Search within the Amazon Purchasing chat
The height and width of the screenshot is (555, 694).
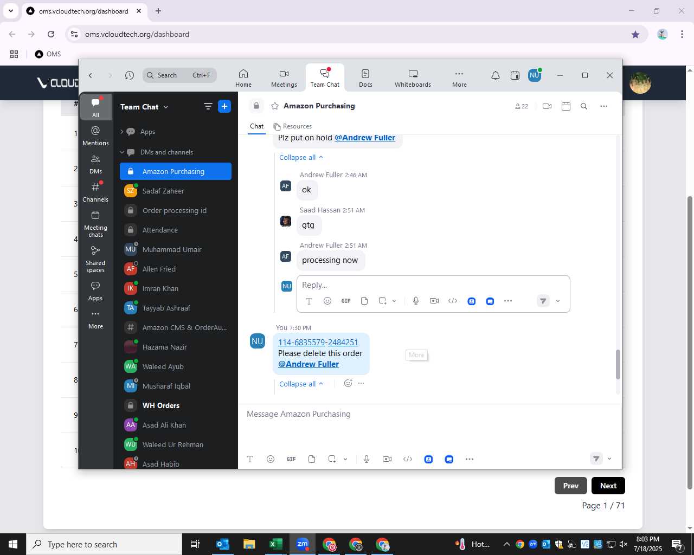pos(584,106)
